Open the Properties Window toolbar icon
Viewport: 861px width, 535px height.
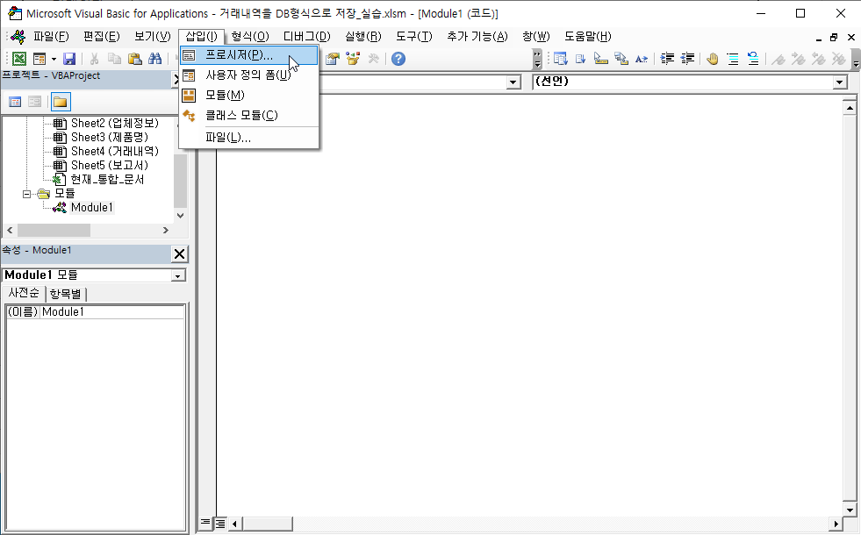click(333, 59)
